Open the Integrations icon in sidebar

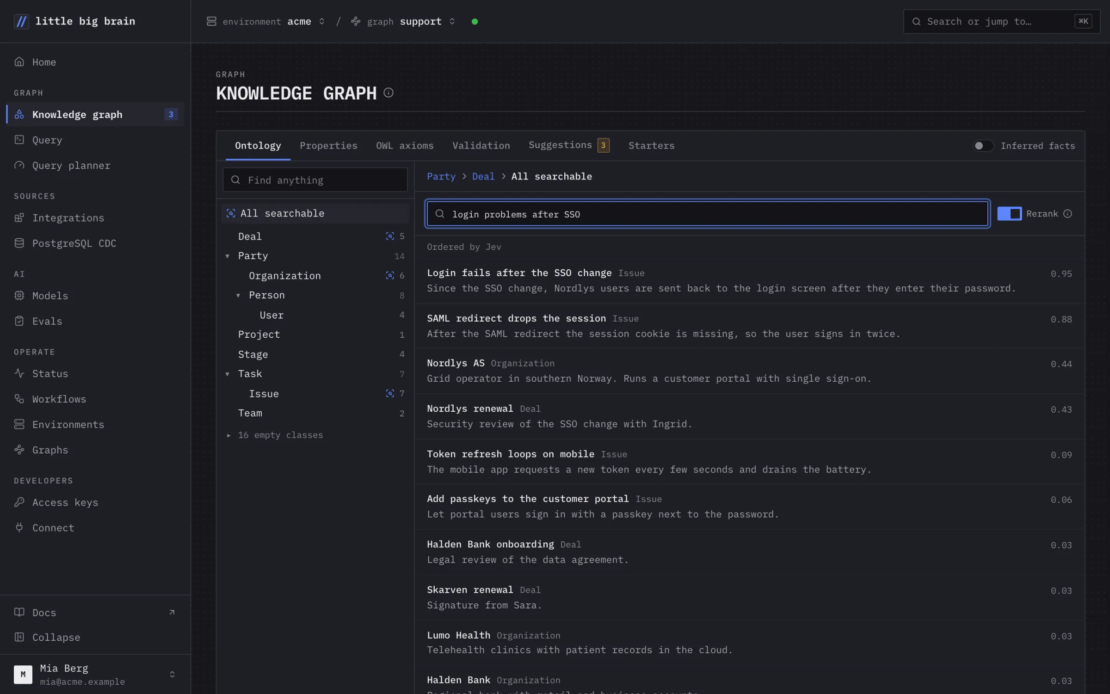(x=19, y=217)
